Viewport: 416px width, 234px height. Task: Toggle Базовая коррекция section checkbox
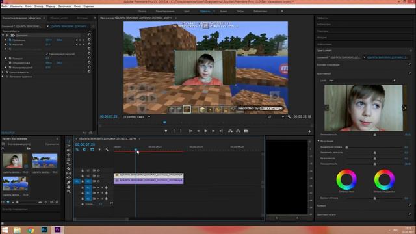point(409,64)
